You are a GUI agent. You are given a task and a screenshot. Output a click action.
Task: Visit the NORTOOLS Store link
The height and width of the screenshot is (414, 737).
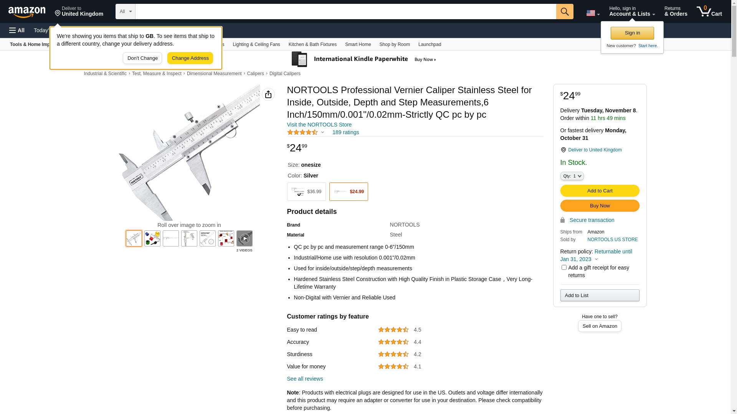click(319, 125)
